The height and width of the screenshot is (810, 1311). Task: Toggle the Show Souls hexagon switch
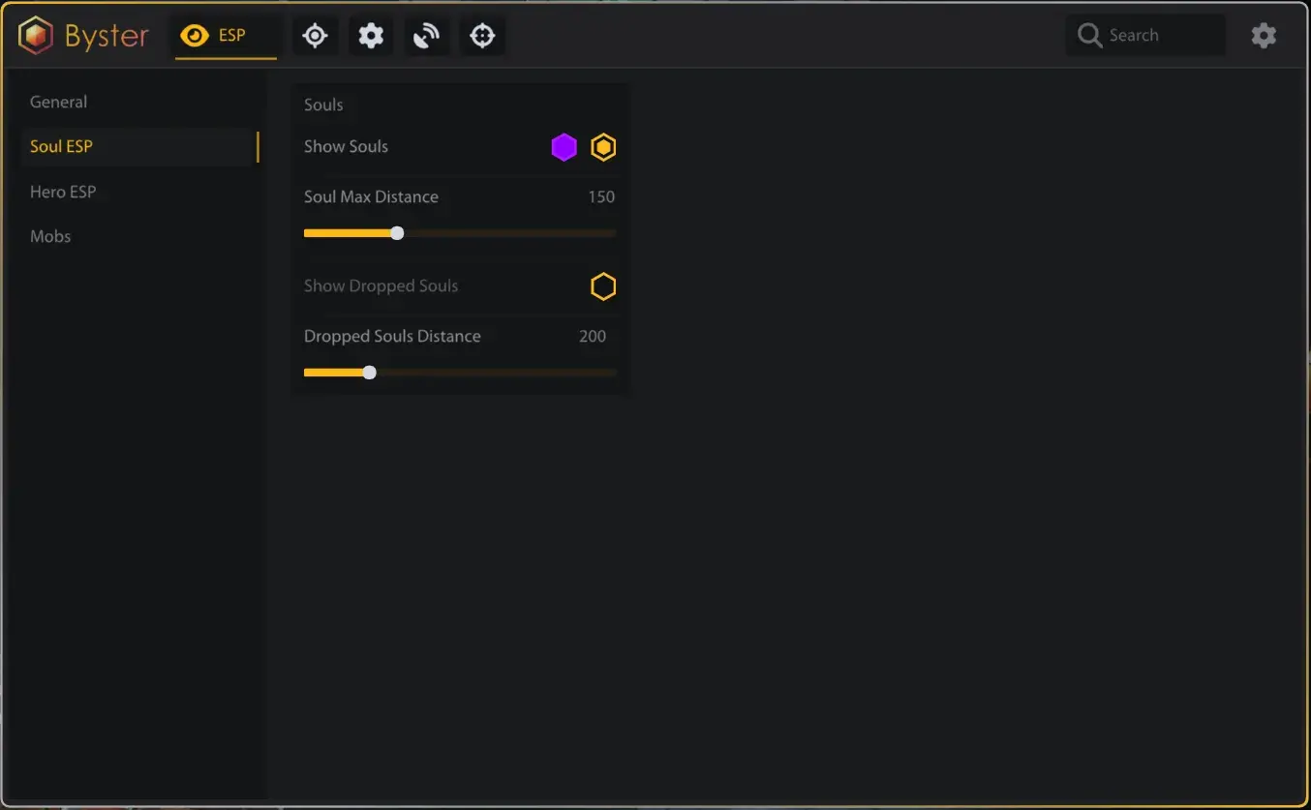(x=603, y=147)
